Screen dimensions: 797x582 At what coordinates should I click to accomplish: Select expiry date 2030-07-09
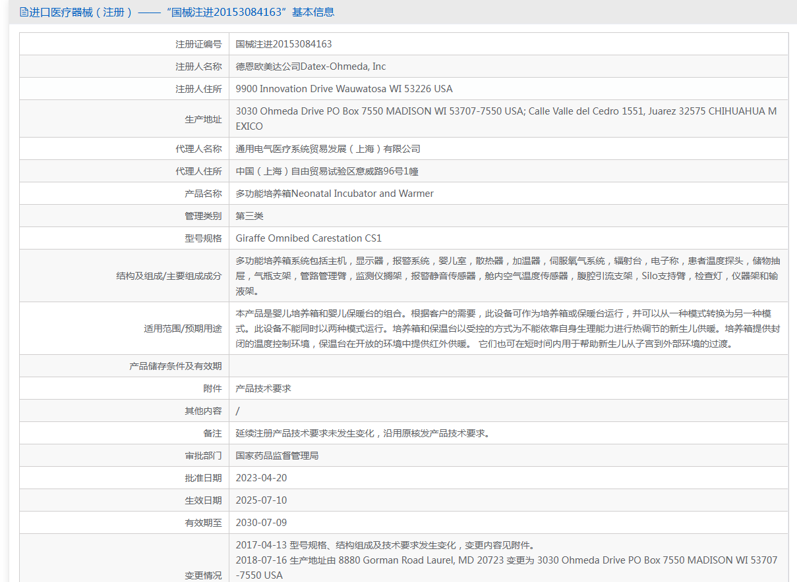pyautogui.click(x=262, y=523)
